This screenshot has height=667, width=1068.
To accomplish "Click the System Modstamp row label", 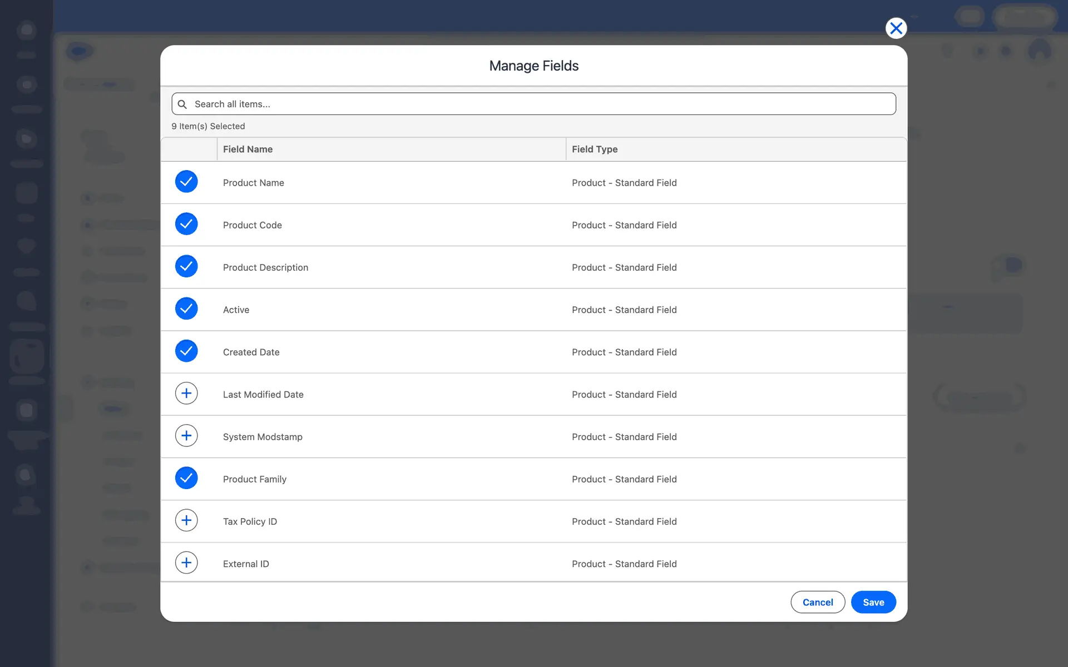I will pyautogui.click(x=263, y=437).
